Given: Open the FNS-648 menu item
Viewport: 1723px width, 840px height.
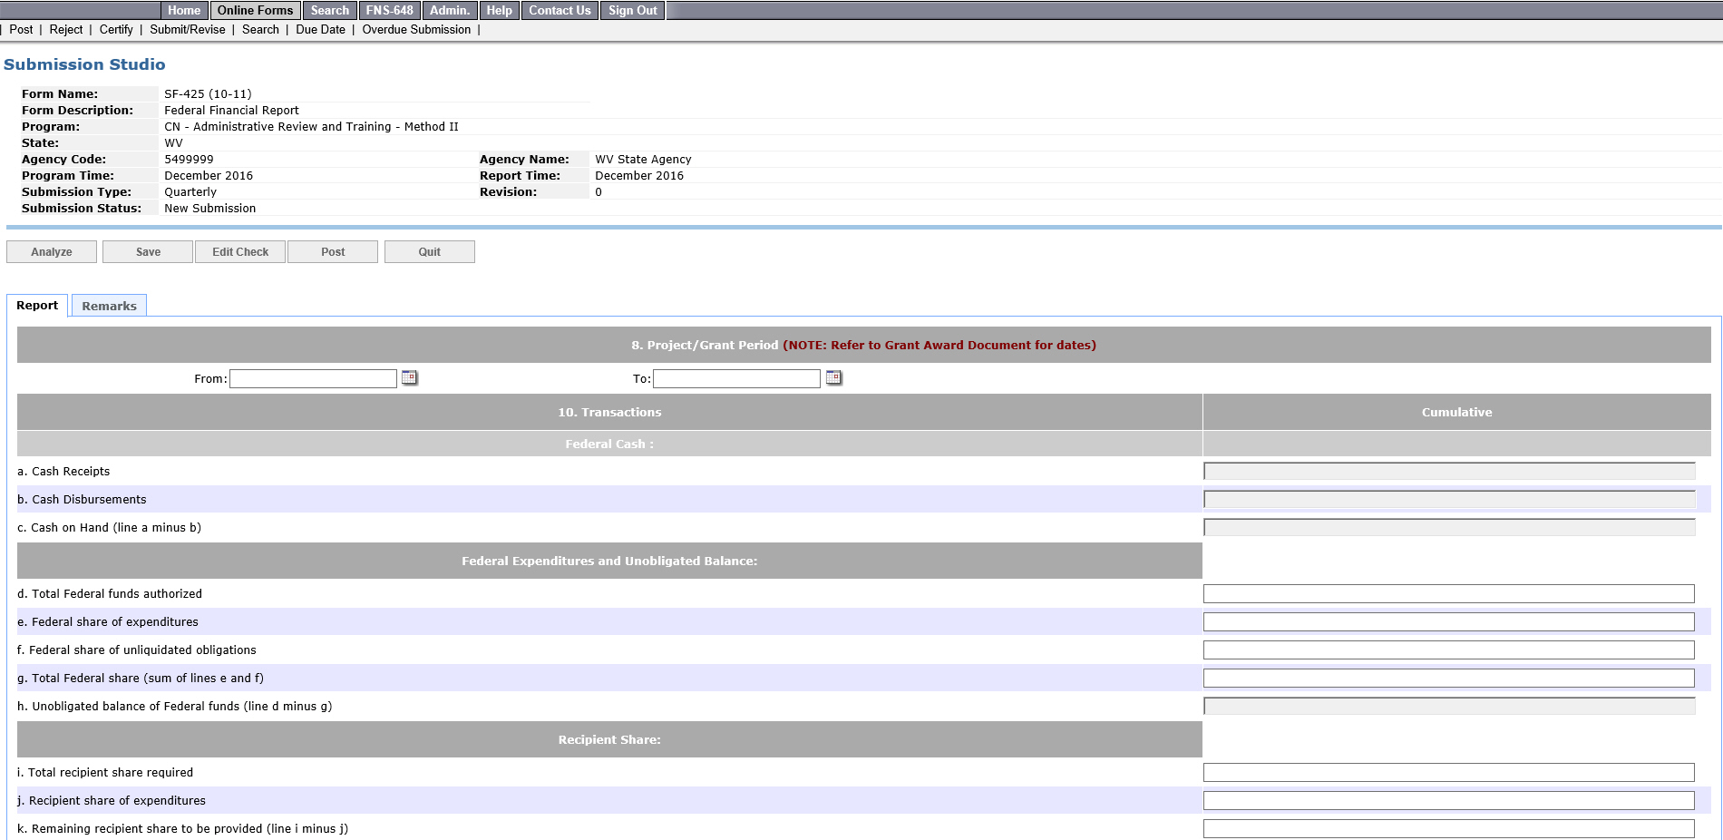Looking at the screenshot, I should [x=389, y=11].
